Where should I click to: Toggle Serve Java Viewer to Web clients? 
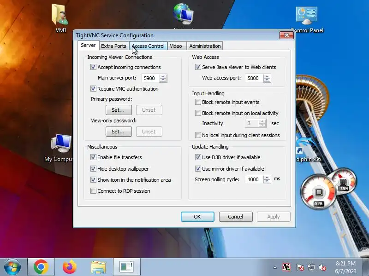198,67
